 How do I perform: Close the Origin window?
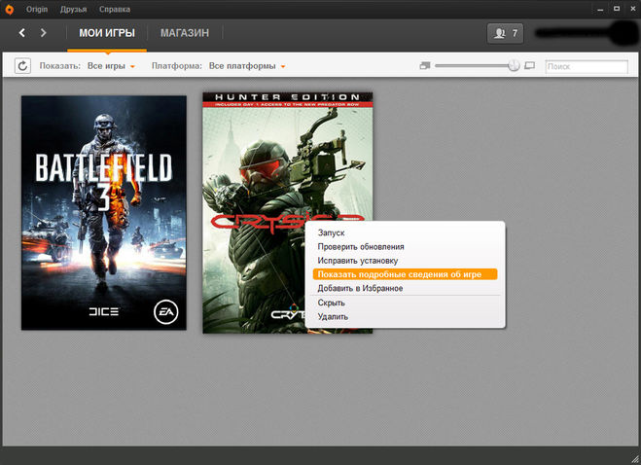[632, 9]
